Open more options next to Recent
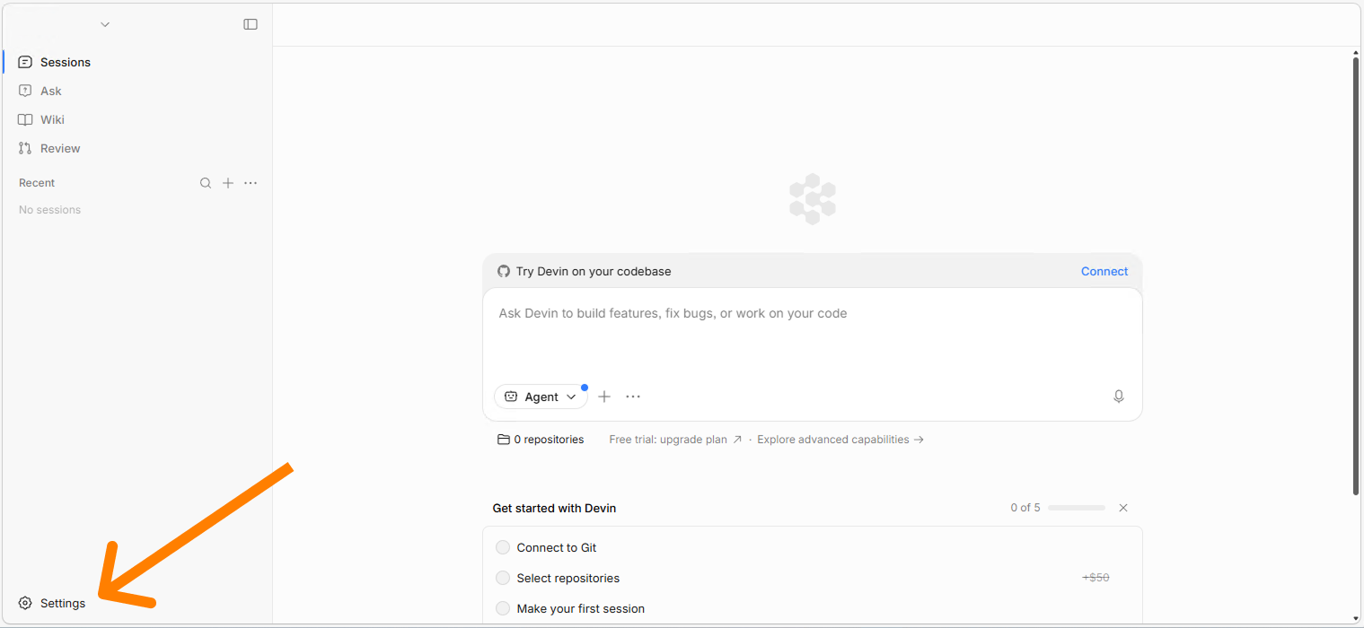1364x628 pixels. coord(251,183)
